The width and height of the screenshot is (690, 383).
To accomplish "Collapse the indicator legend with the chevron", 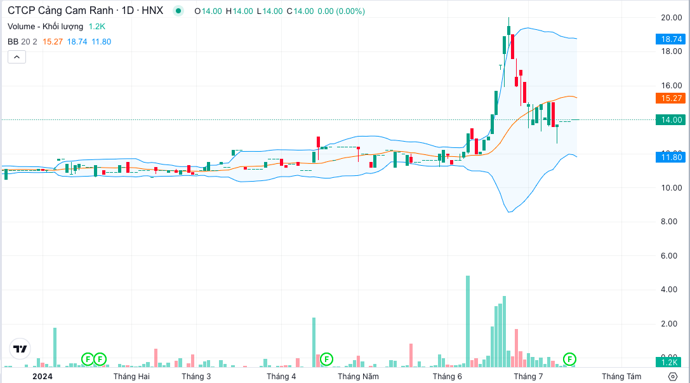I will click(17, 57).
